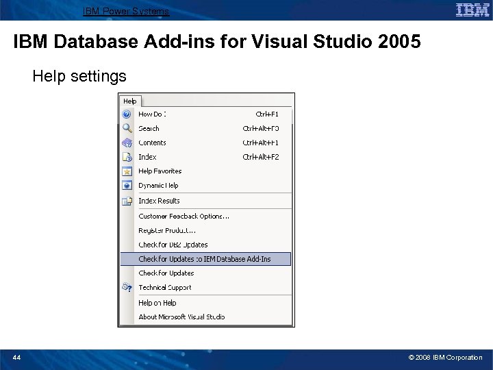Open Contents from the Help menu

point(206,143)
